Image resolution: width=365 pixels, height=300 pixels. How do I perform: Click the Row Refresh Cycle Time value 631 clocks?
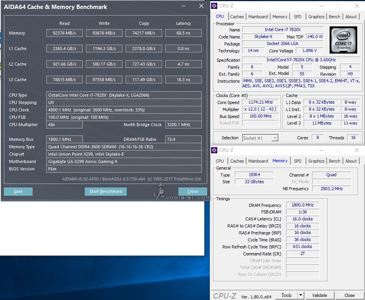[x=303, y=246]
